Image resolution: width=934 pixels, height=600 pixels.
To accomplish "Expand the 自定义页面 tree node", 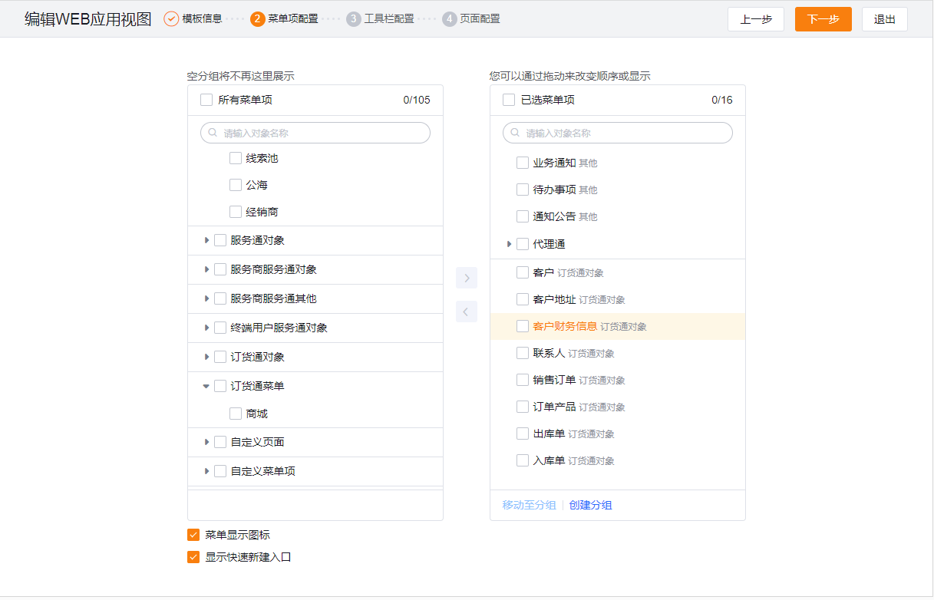I will (x=206, y=442).
